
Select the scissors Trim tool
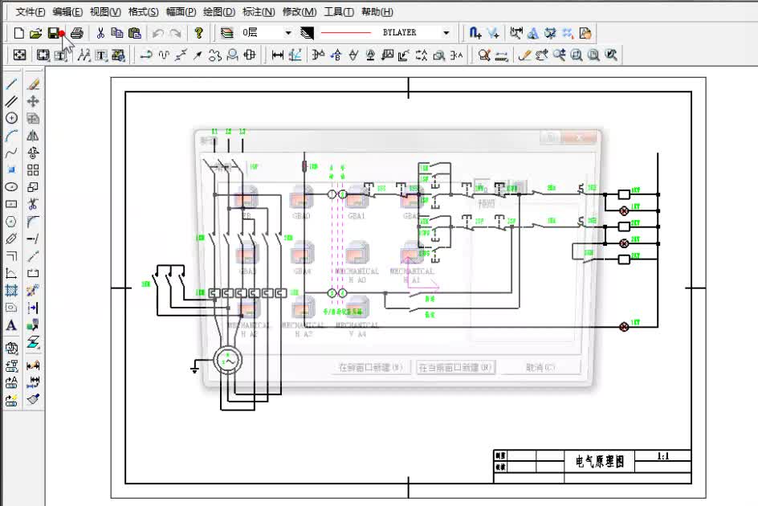point(33,204)
